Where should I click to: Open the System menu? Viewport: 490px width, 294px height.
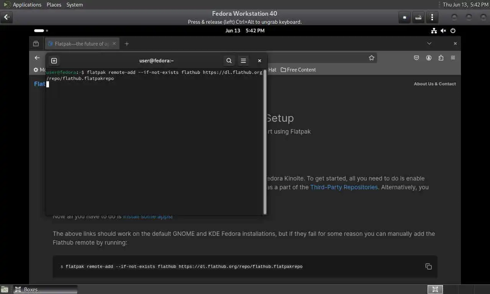(75, 5)
